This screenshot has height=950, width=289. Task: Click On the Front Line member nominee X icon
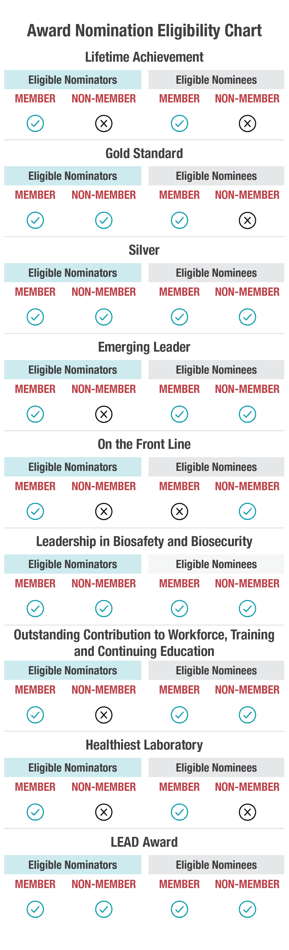point(179,512)
